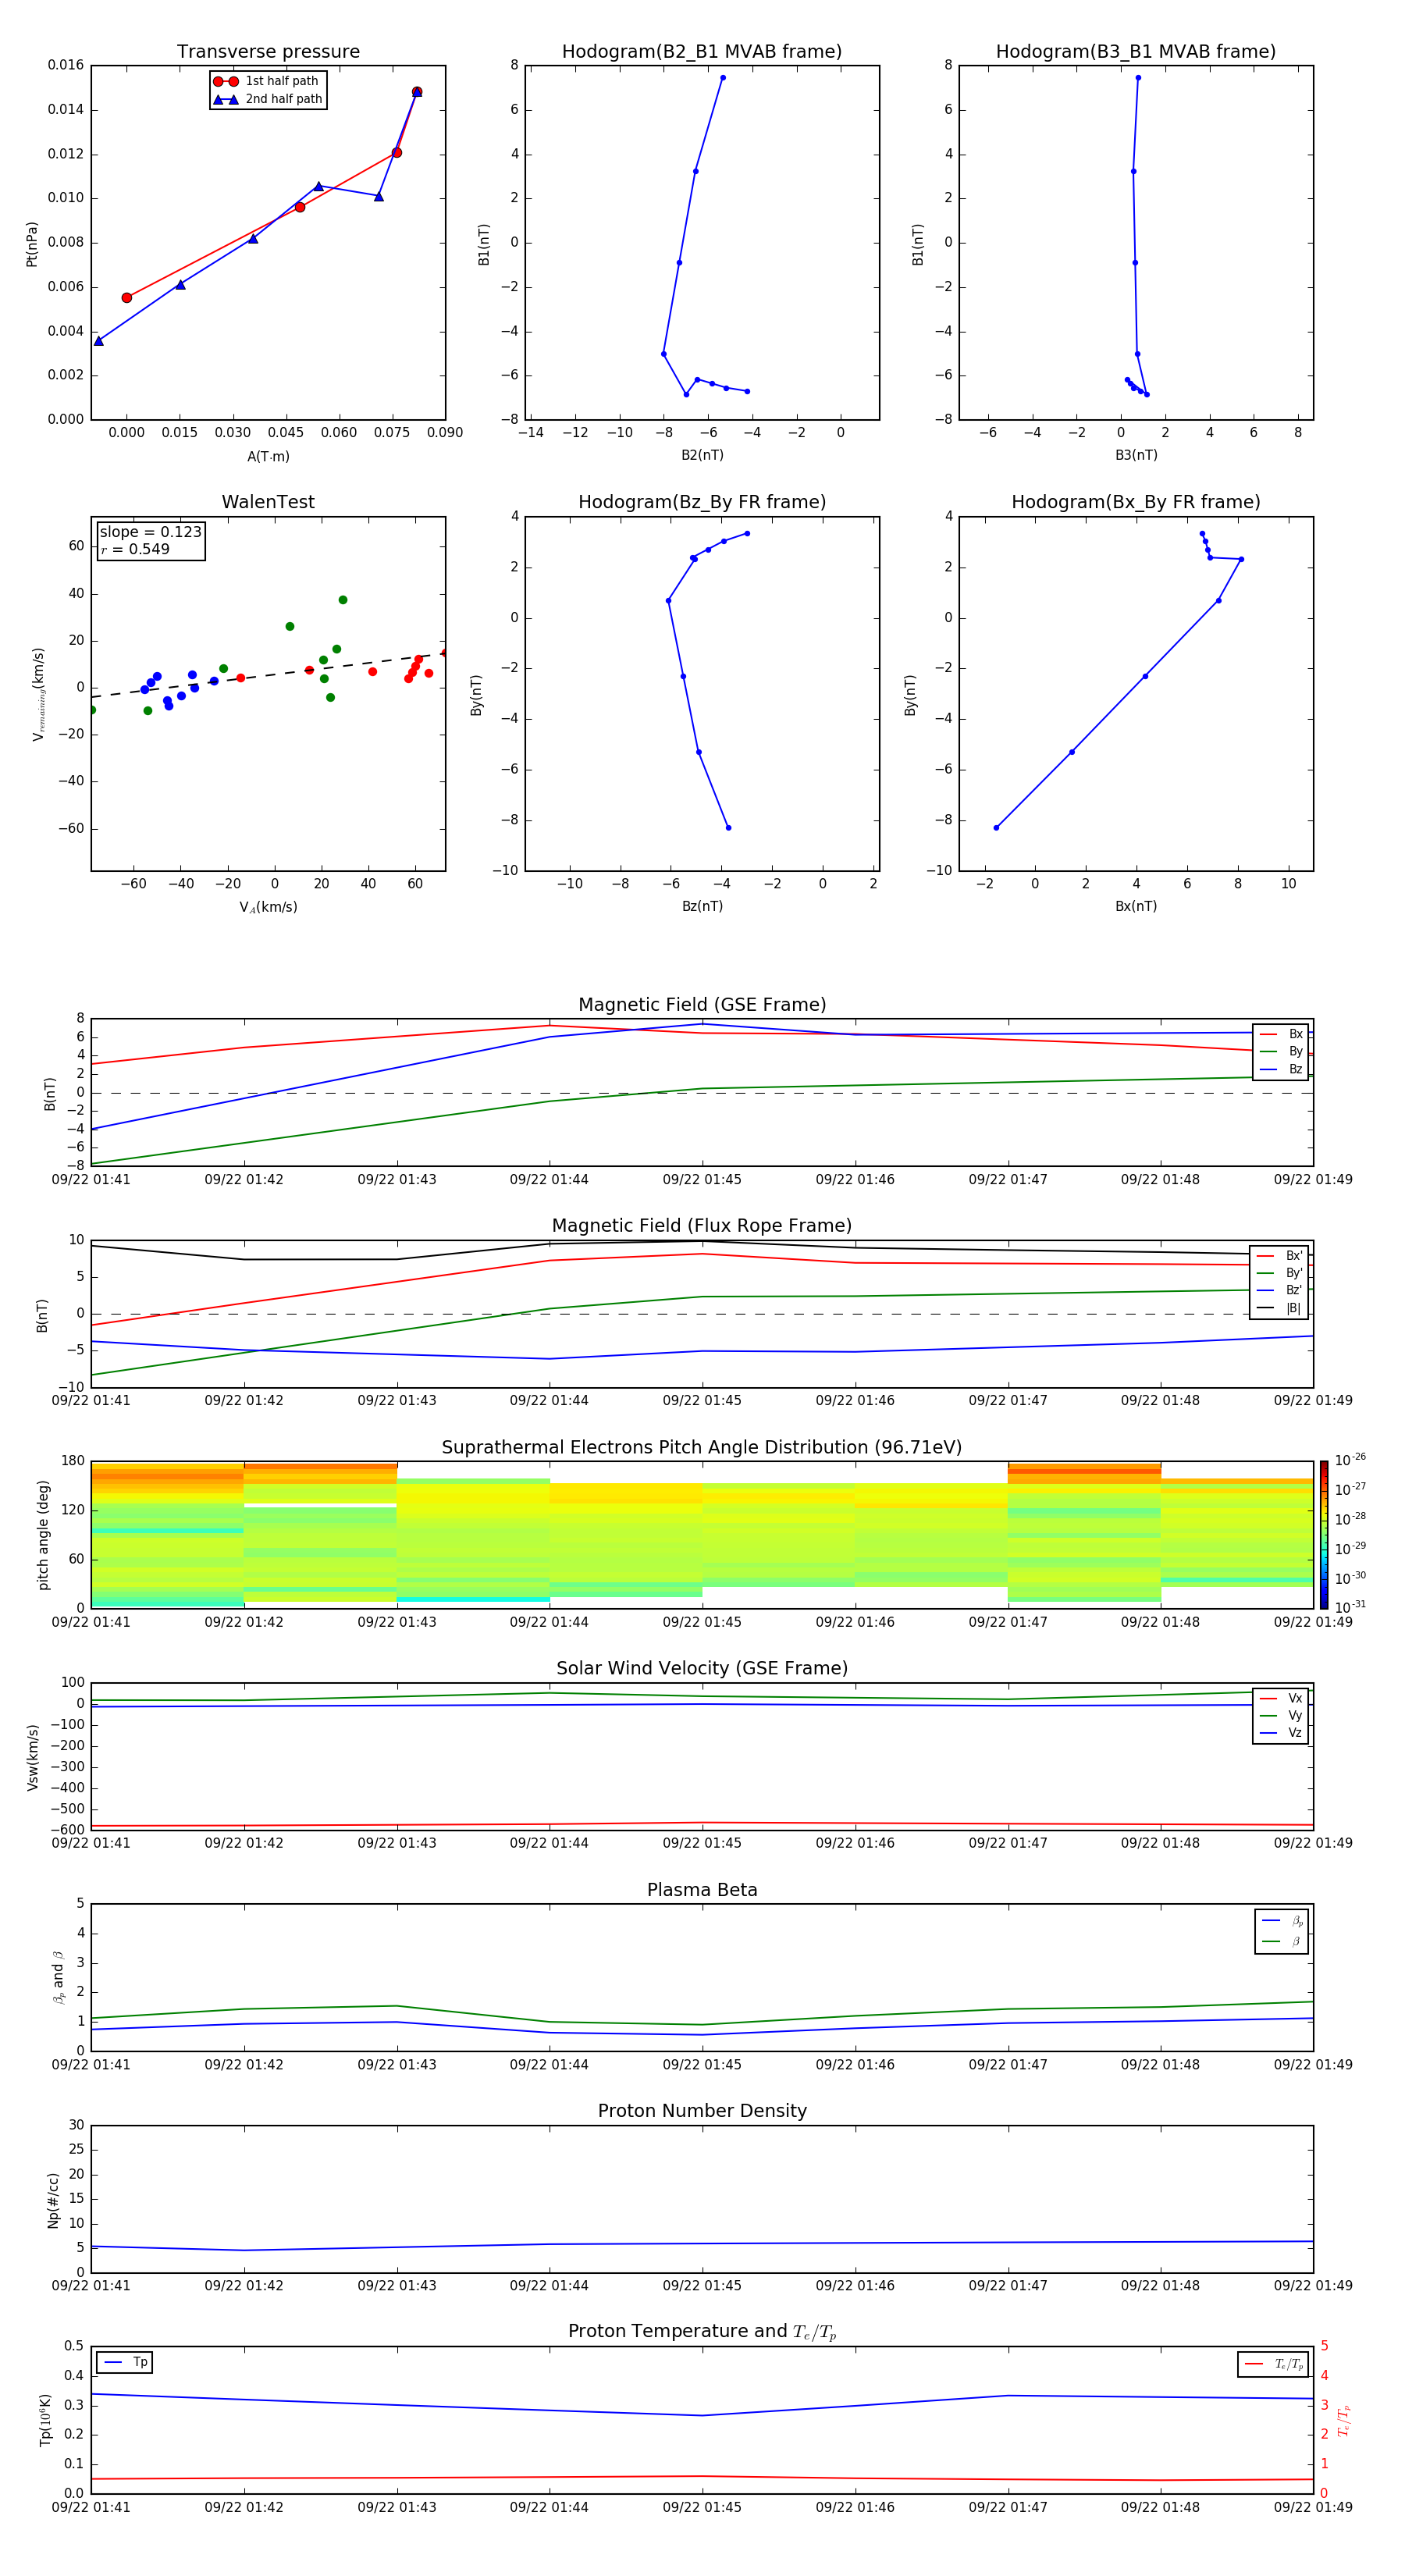
Task: Click the 'B3(nT)' x-axis label
Action: point(1136,455)
